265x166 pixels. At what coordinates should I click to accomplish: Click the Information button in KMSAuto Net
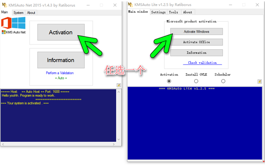point(61,60)
